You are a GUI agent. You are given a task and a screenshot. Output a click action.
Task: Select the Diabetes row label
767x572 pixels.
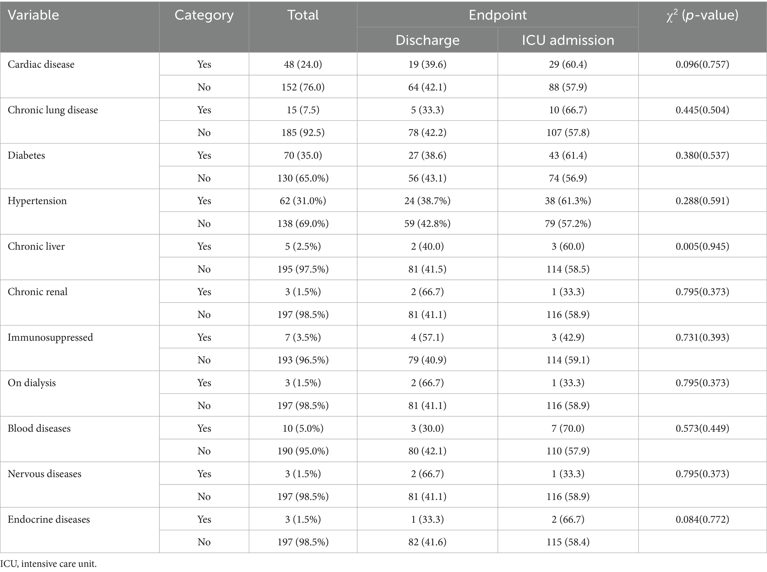click(x=26, y=155)
